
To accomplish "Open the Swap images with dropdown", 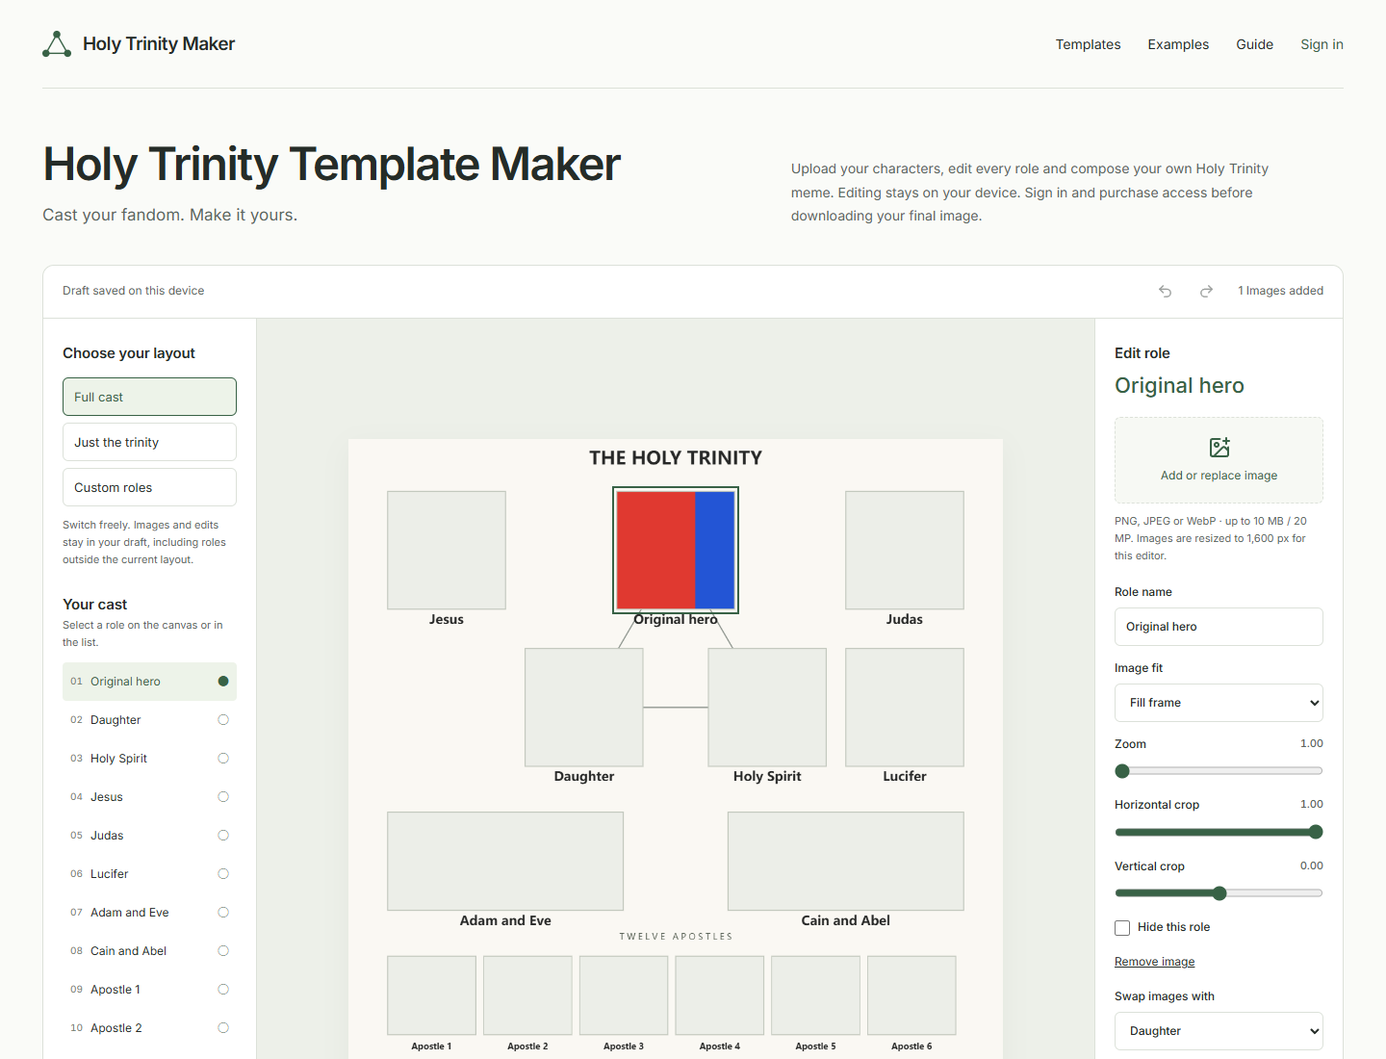I will (1219, 1031).
